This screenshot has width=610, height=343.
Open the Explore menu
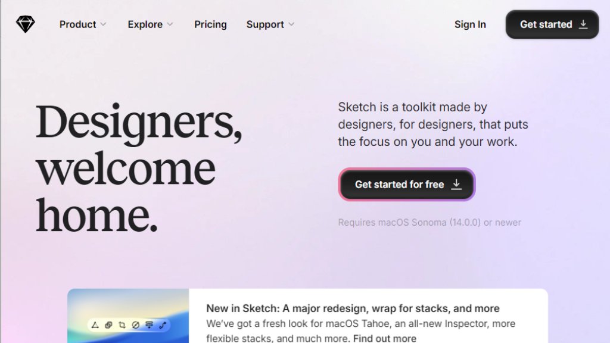coord(145,24)
